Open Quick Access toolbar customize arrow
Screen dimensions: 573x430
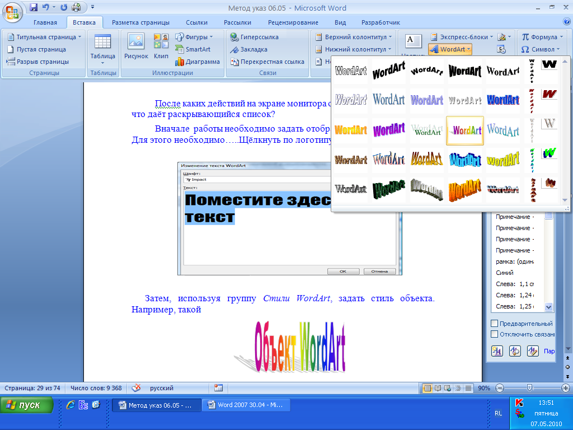[92, 7]
